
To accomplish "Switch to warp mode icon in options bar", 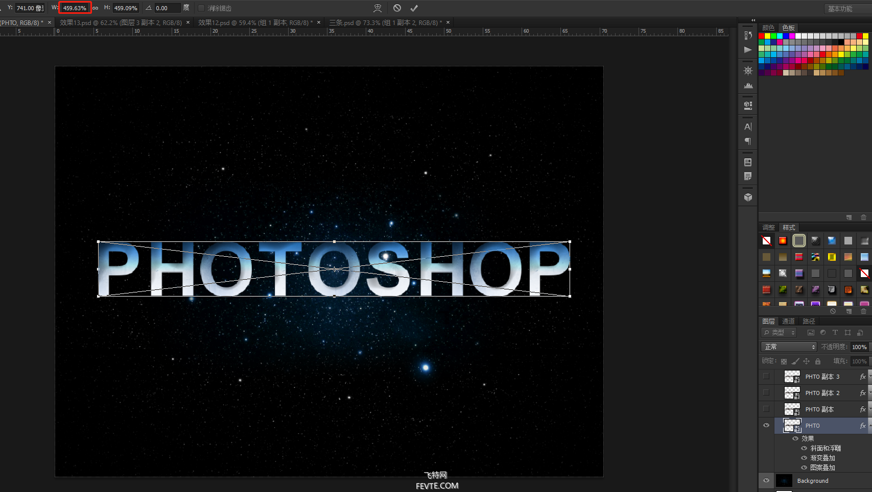I will [x=378, y=8].
